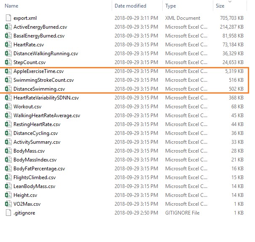
Task: Click the GITIGNORE File type entry
Action: pos(183,213)
